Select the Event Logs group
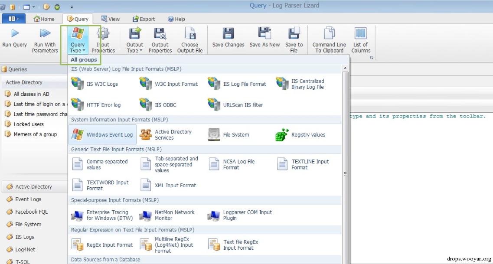This screenshot has height=264, width=493. pyautogui.click(x=28, y=199)
